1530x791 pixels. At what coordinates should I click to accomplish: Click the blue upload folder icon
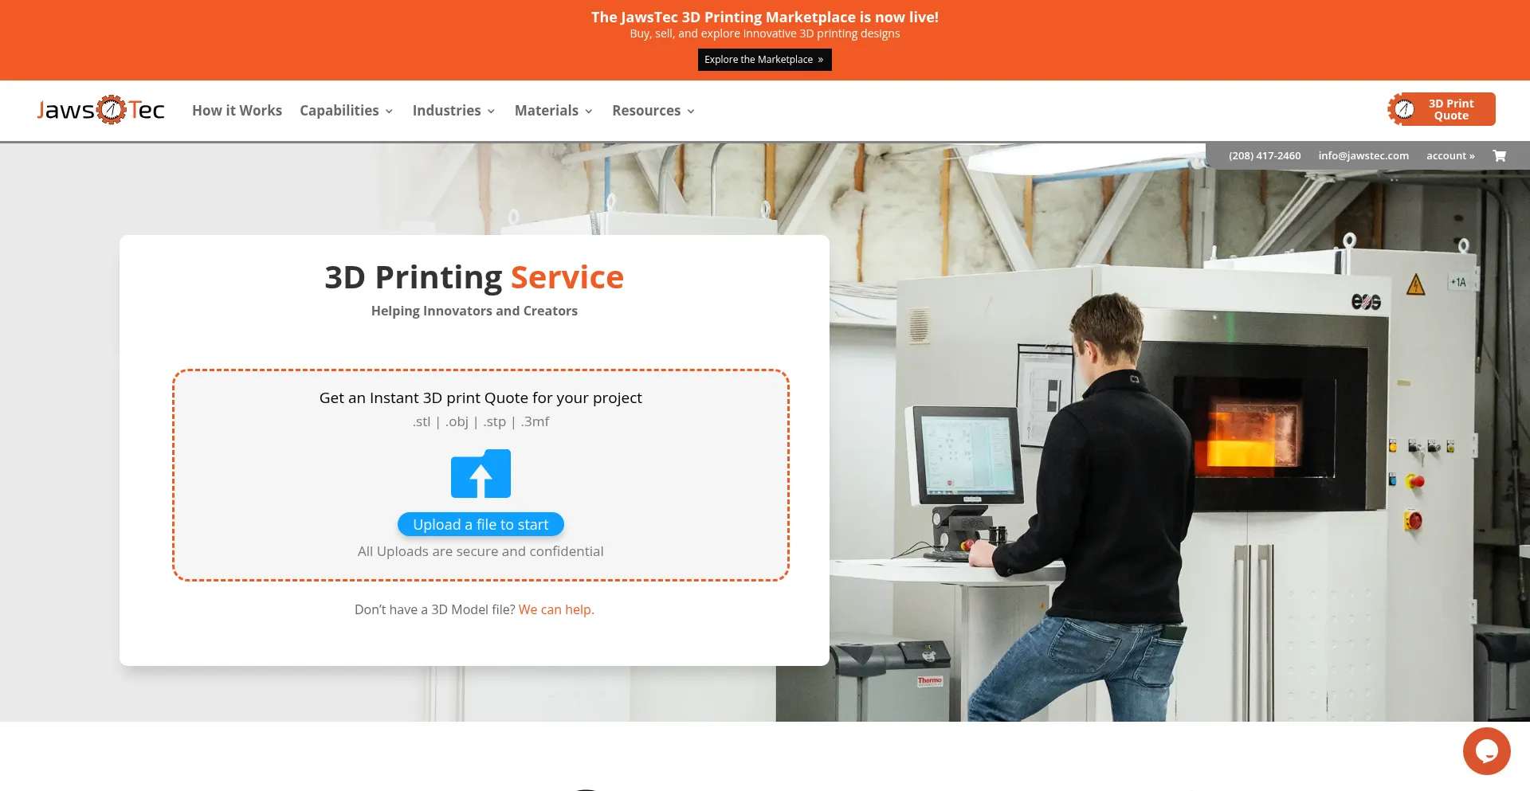[x=481, y=473]
